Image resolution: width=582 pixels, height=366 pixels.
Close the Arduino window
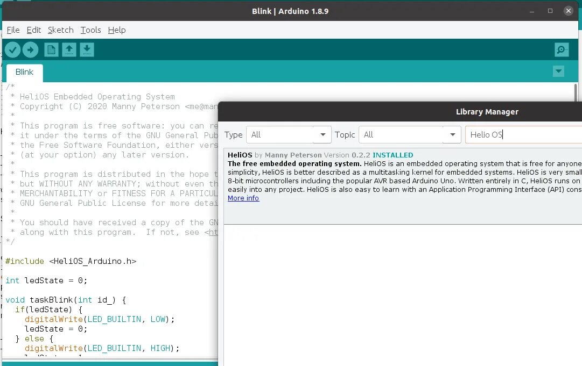(x=568, y=11)
